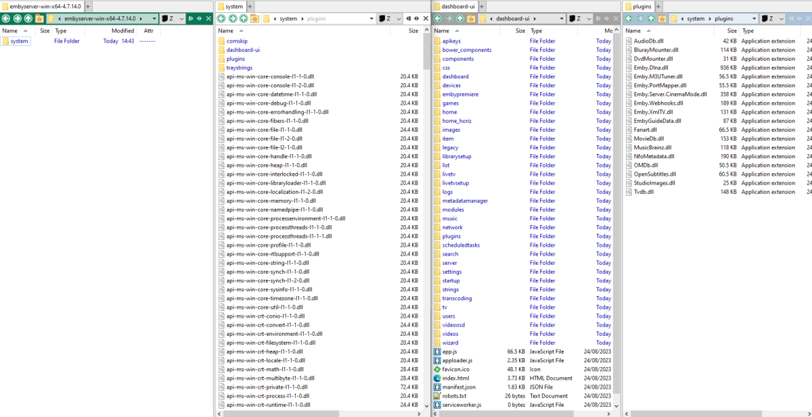Go up one level in the embyserver pane

[x=28, y=18]
